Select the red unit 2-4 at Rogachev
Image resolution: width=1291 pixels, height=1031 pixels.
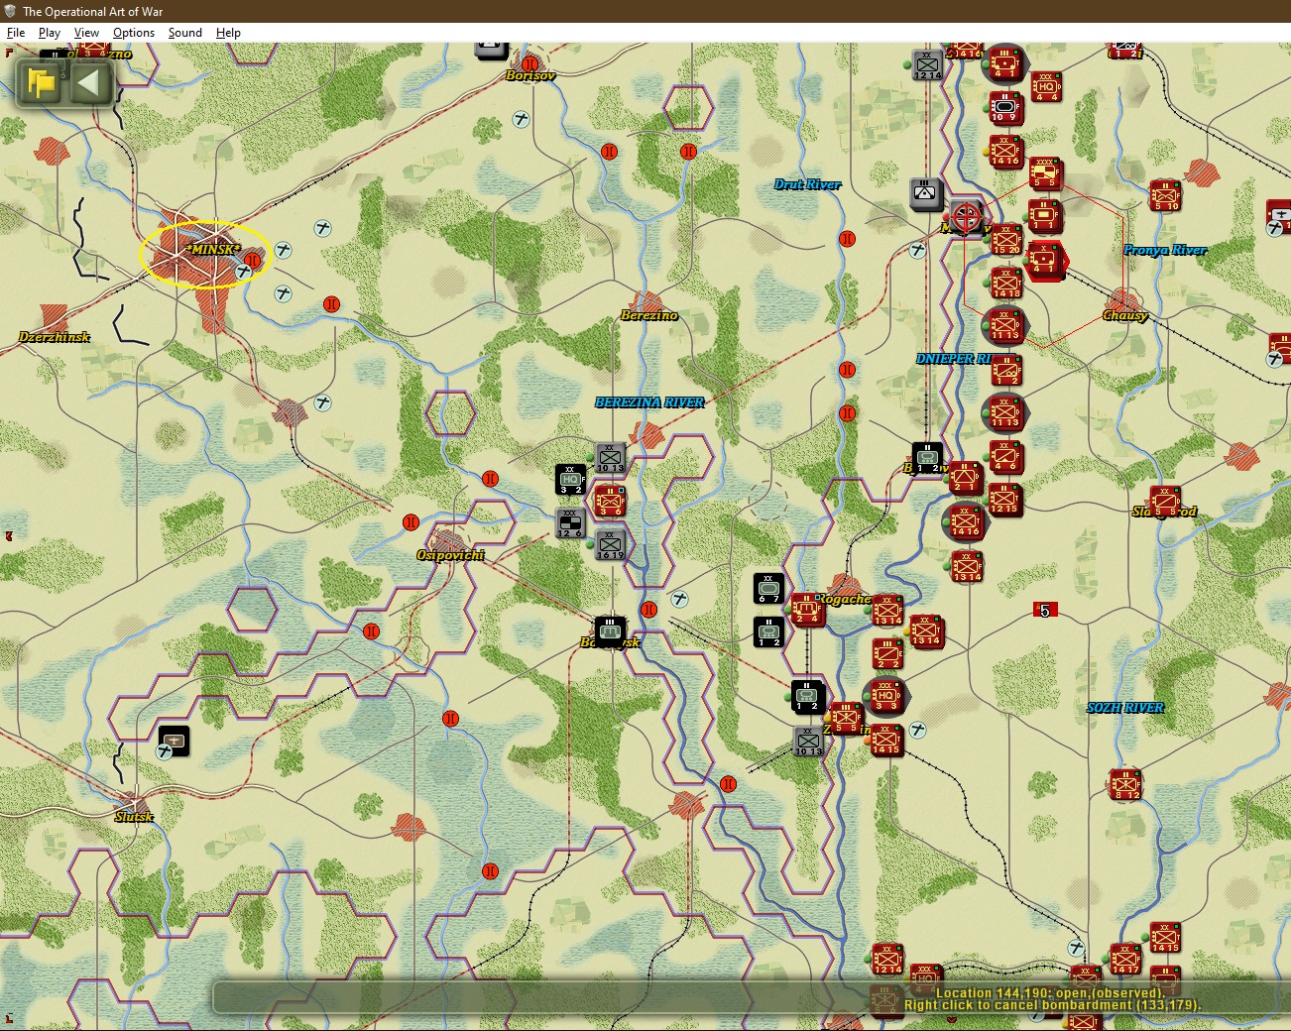(x=807, y=609)
